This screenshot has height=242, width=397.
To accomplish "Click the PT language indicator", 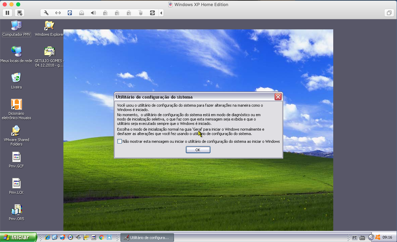I will 355,238.
